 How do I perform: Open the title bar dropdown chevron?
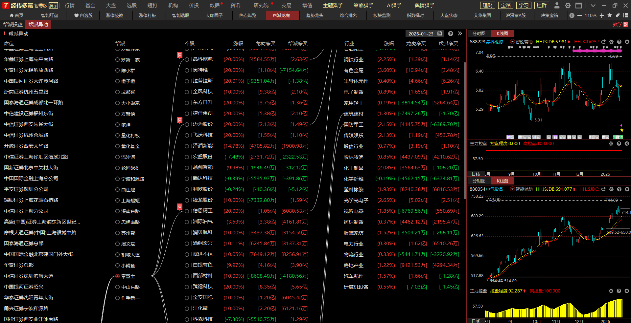[593, 5]
